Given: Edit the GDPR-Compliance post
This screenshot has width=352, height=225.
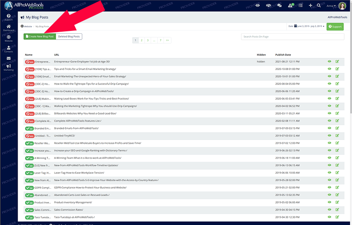Looking at the screenshot, I should tap(337, 187).
